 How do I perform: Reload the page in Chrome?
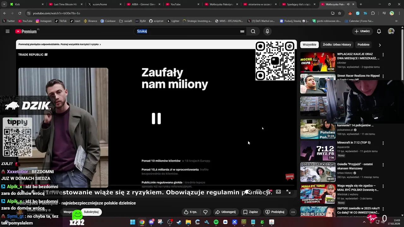point(20,13)
